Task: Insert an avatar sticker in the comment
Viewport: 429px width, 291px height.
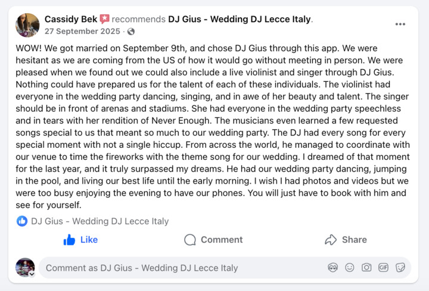Action: [332, 268]
